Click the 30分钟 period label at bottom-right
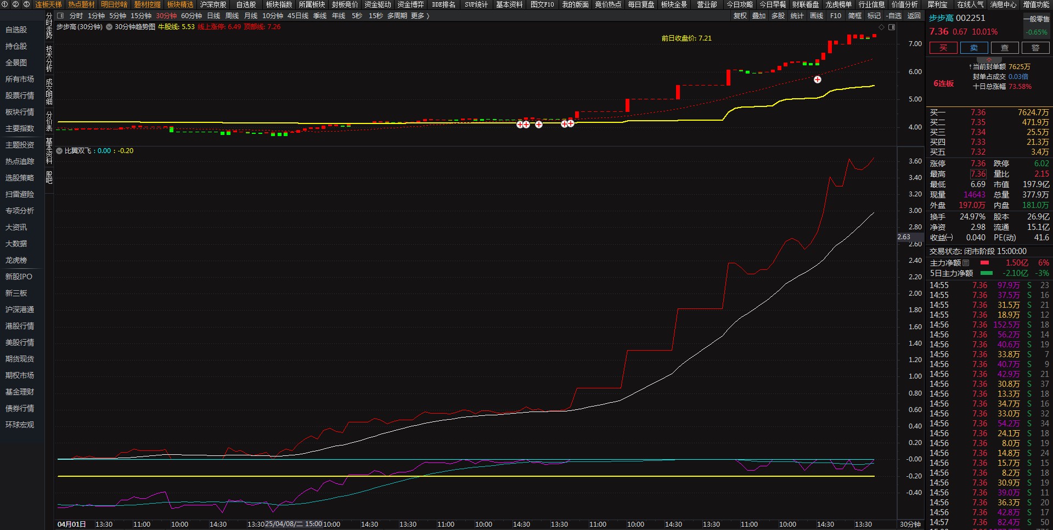Screen dimensions: 1053x530 tap(910, 525)
